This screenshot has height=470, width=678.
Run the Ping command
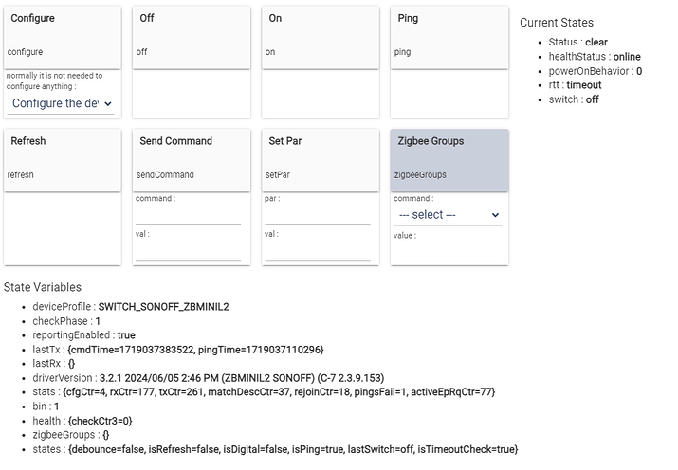(x=449, y=36)
